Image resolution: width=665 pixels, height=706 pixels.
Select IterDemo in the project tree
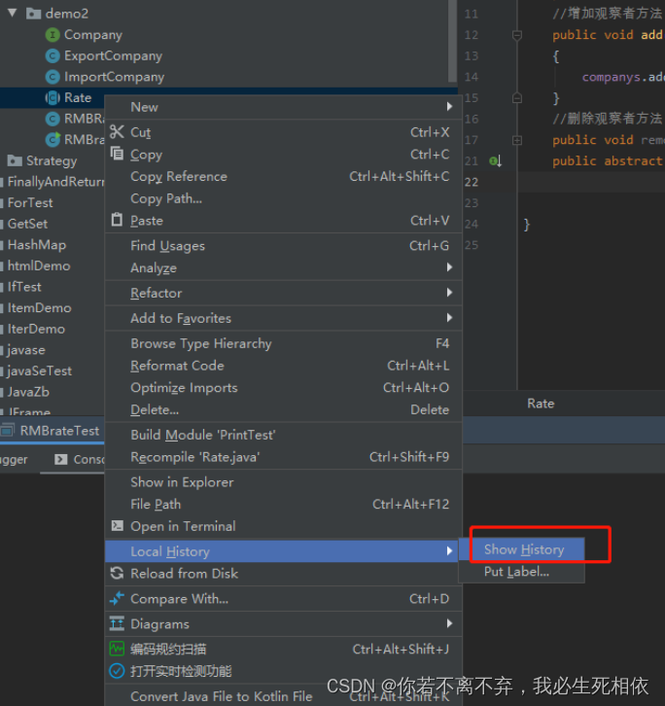(36, 329)
